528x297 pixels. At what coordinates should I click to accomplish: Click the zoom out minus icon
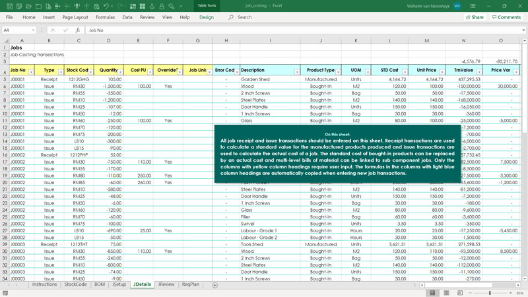pos(471,293)
